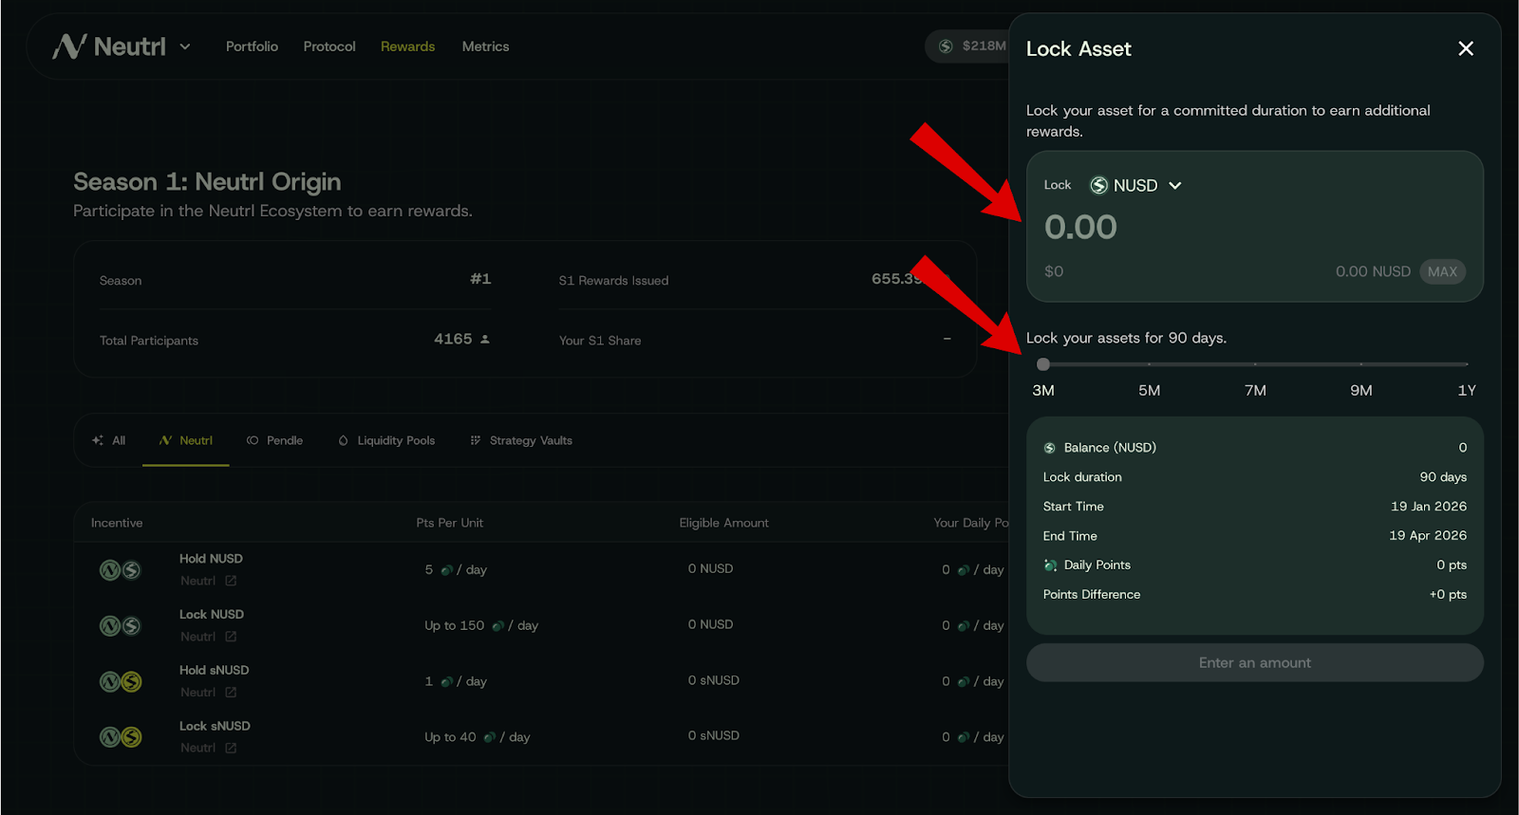Screen dimensions: 1519x815
Task: Click the Balance (NUSD) coin icon
Action: pyautogui.click(x=1050, y=448)
